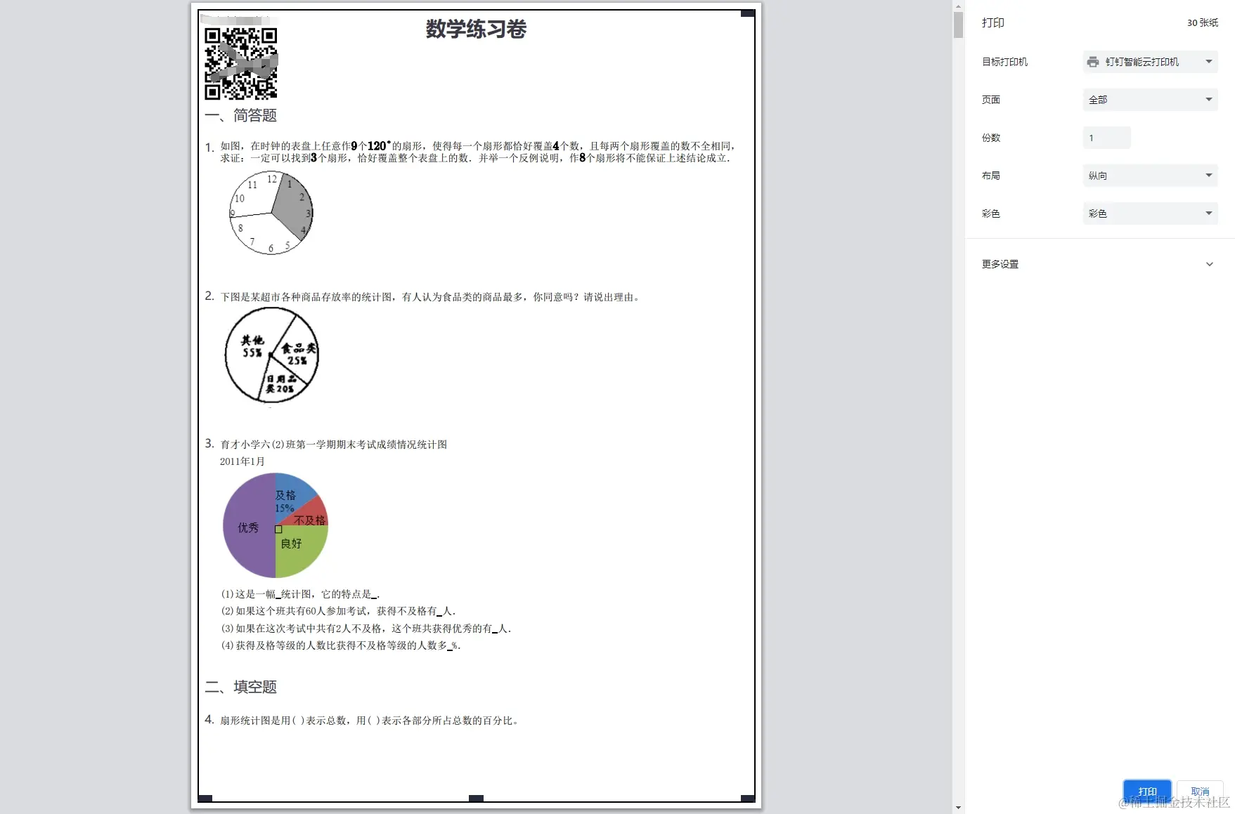Click the QR code at the document top
Image resolution: width=1235 pixels, height=814 pixels.
click(x=241, y=63)
